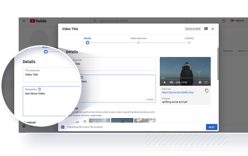
Task: Copy the video link with copy icon
Action: [x=207, y=91]
